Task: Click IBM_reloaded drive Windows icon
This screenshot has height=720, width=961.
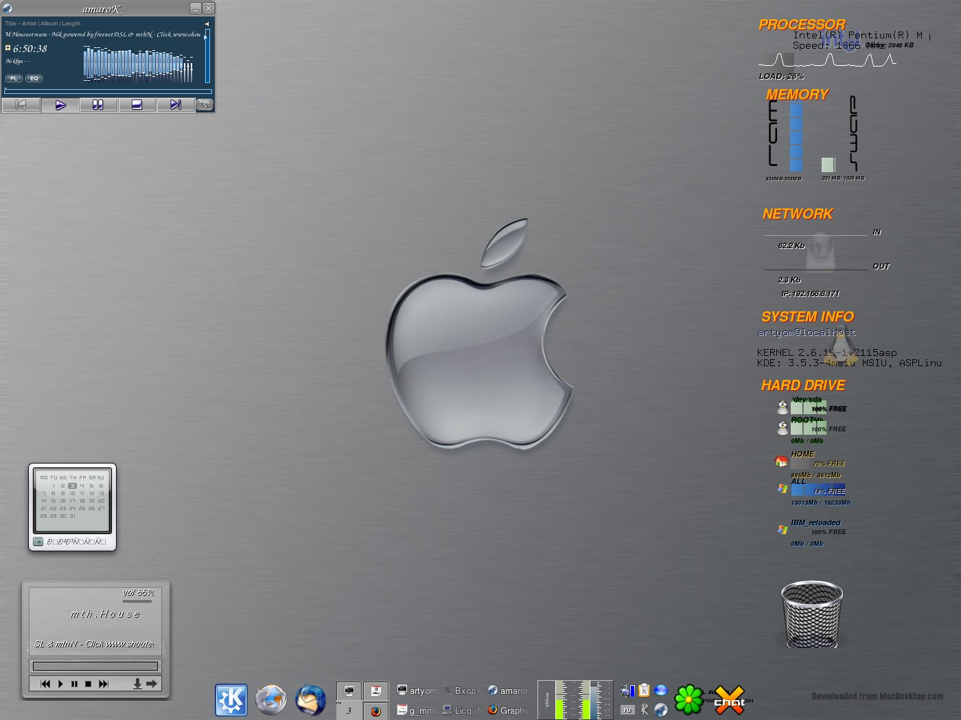Action: tap(783, 529)
